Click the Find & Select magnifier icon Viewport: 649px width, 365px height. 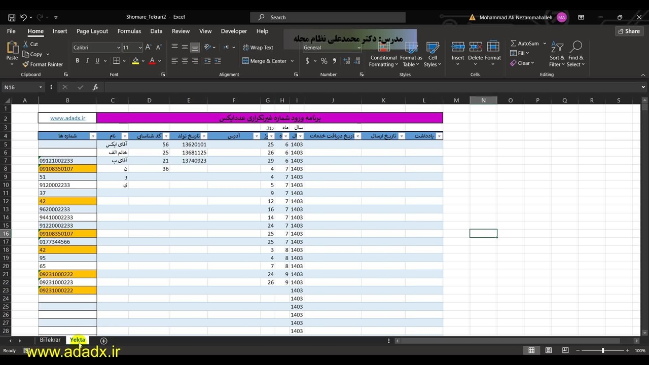point(576,49)
